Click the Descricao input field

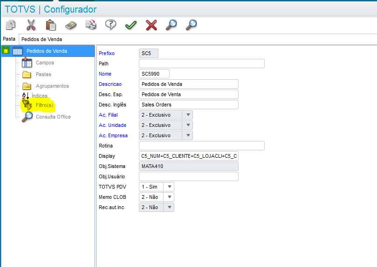189,84
